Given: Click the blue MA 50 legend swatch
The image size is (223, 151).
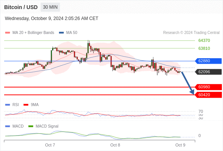Looking at the screenshot, I should pos(61,33).
